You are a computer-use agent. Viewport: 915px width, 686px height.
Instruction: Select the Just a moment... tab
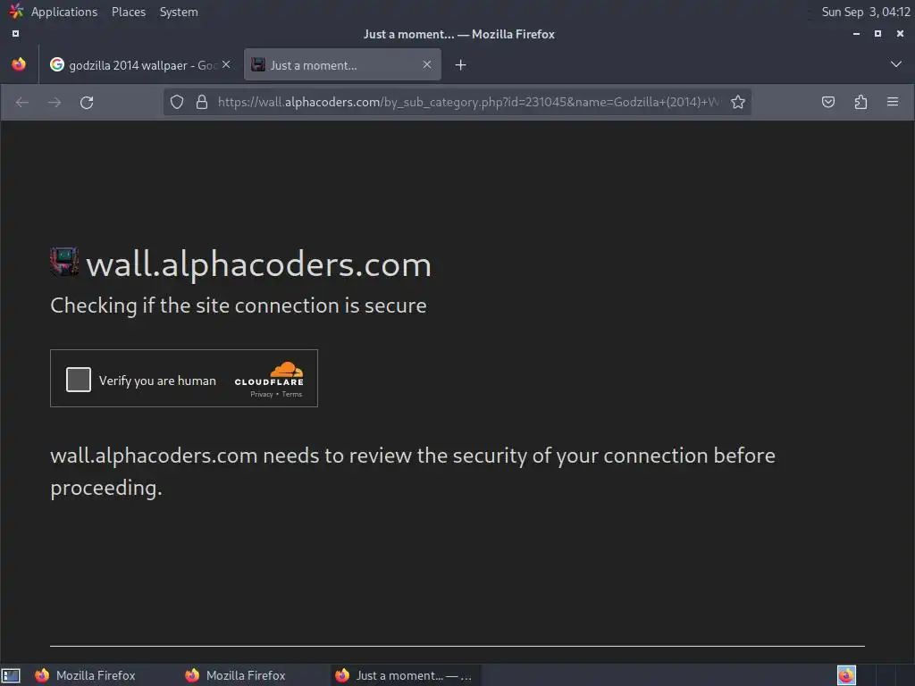pos(342,64)
